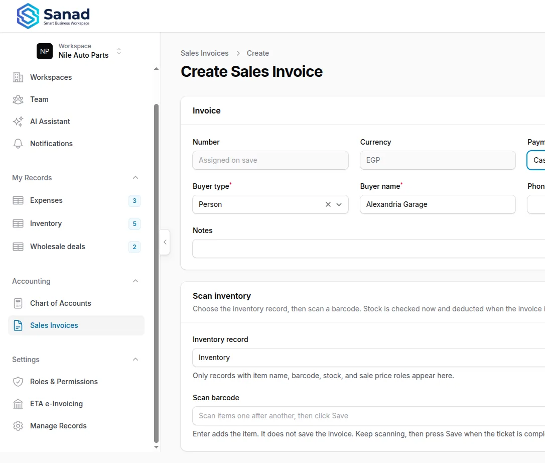Click the sidebar scrollbar up arrow
Screen dimensions: 545x463
click(157, 69)
